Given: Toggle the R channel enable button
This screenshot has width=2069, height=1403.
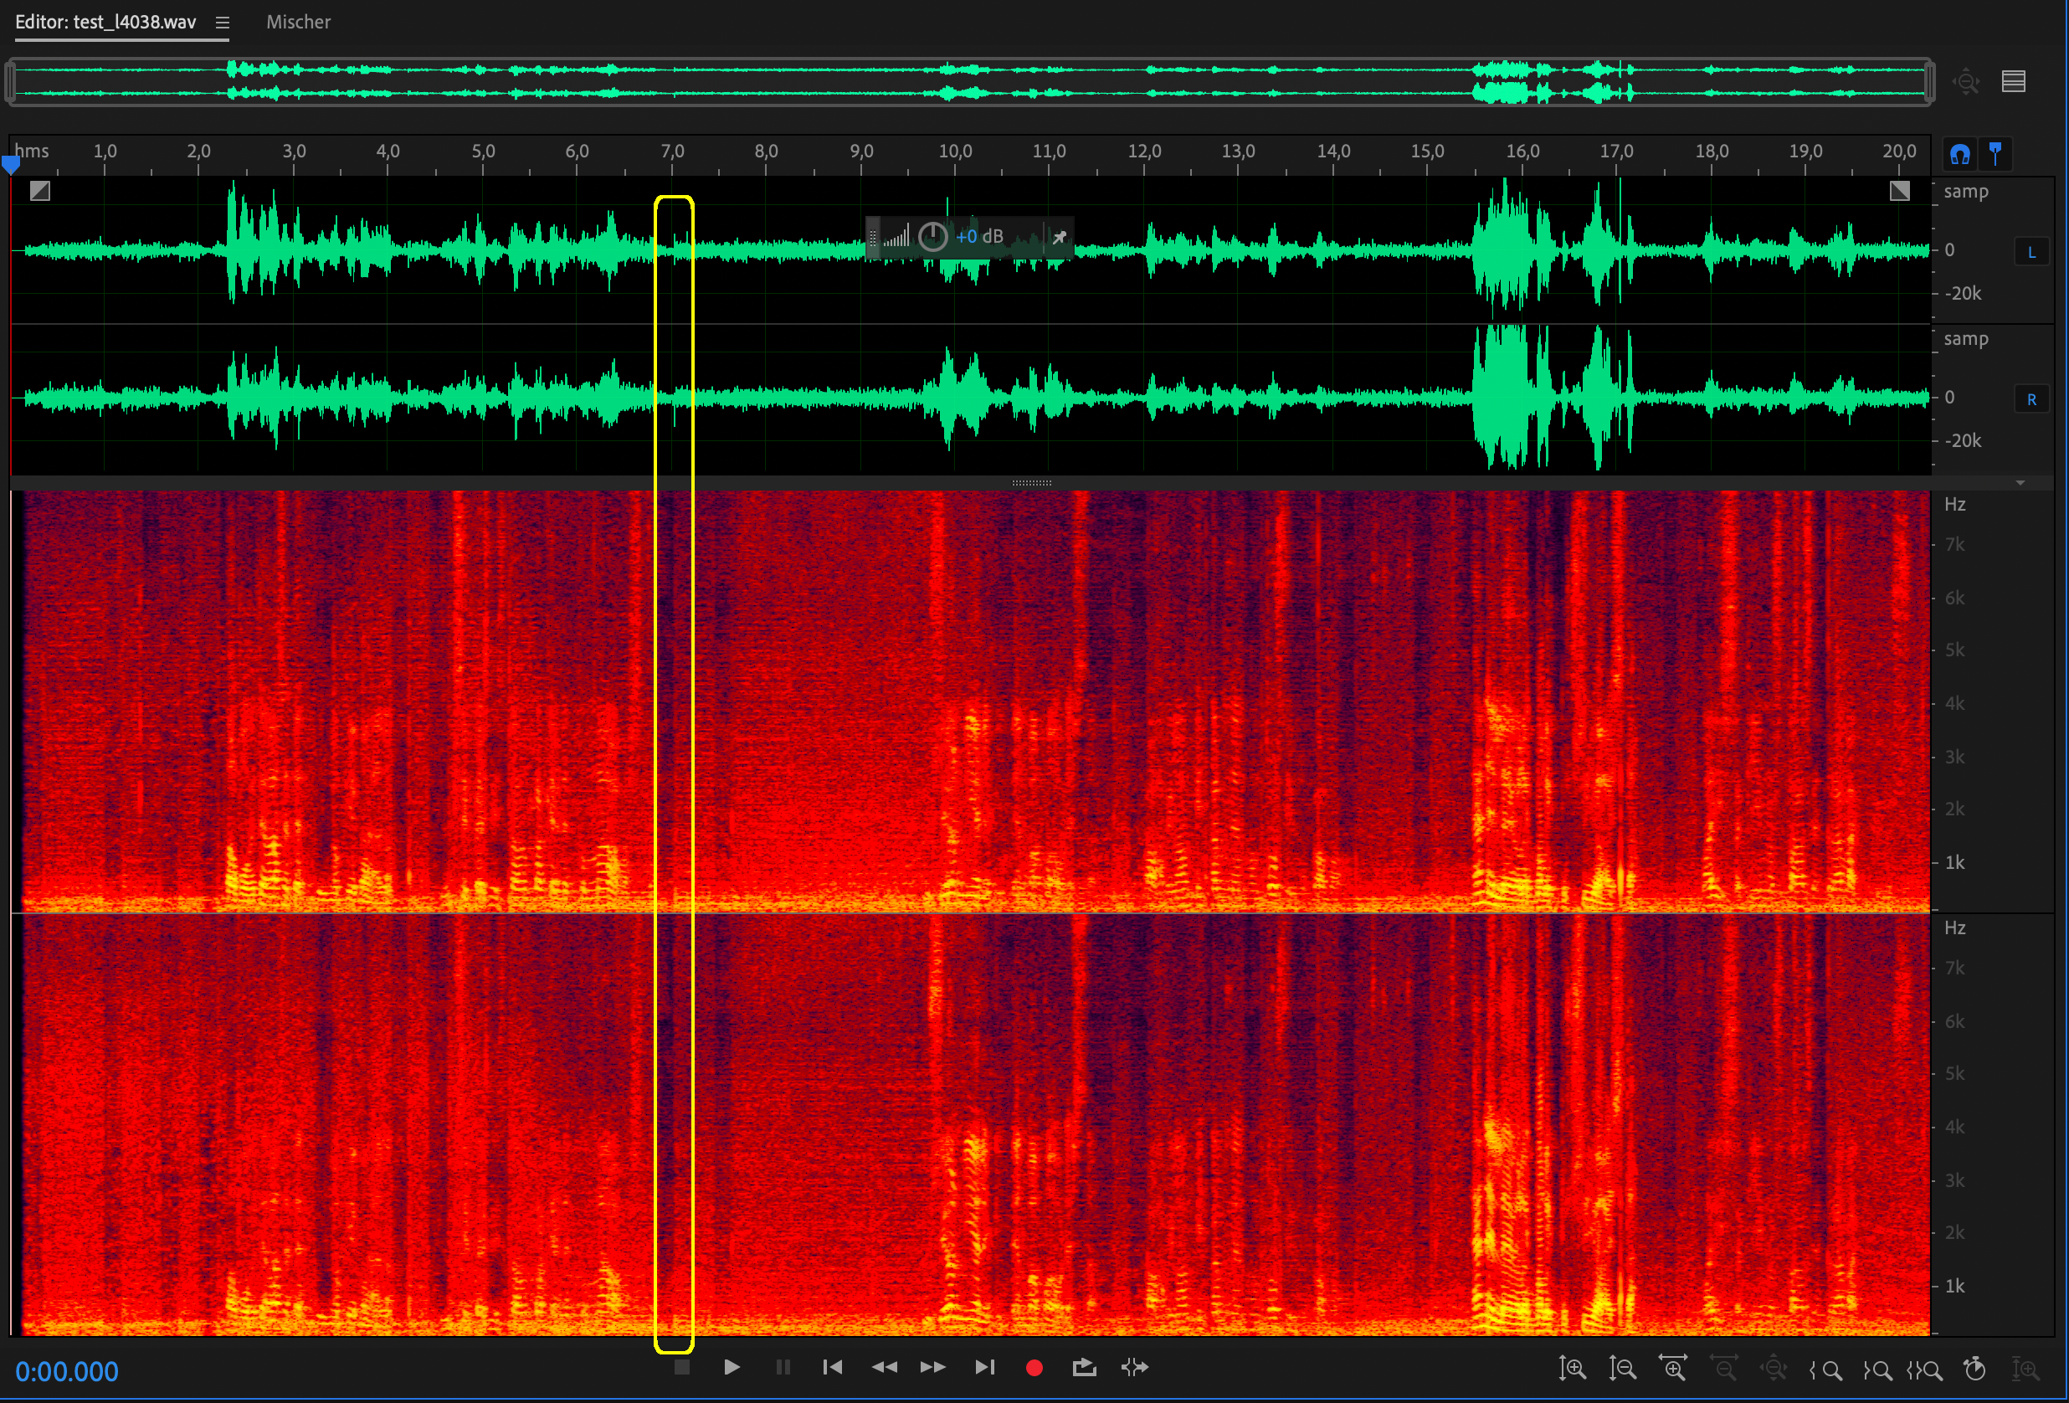Looking at the screenshot, I should pos(2030,399).
